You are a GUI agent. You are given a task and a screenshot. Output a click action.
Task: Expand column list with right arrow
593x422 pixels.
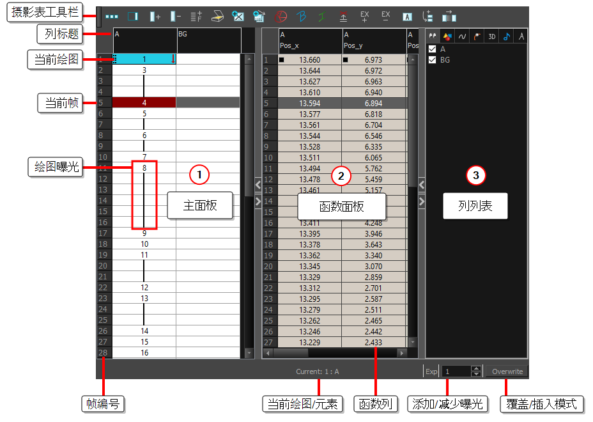422,201
